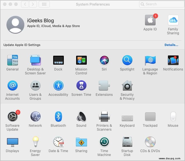Show all preferences grid button
This screenshot has width=185, height=161.
[x=44, y=4]
